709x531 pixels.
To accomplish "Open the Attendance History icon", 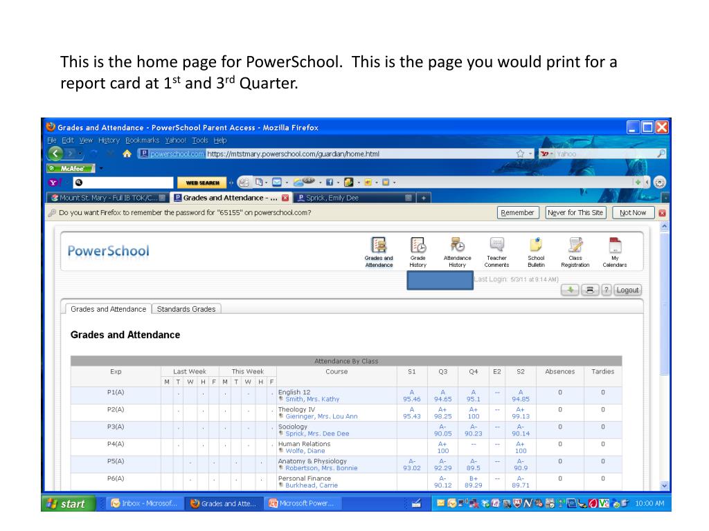I will coord(457,252).
